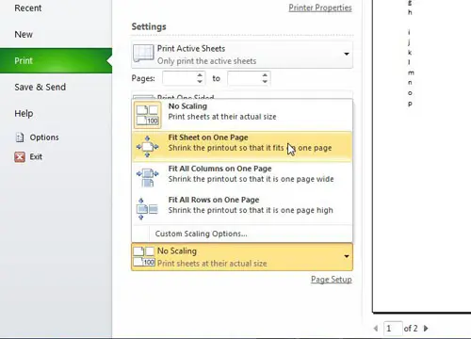
Task: Open Excel Options
Action: point(44,137)
